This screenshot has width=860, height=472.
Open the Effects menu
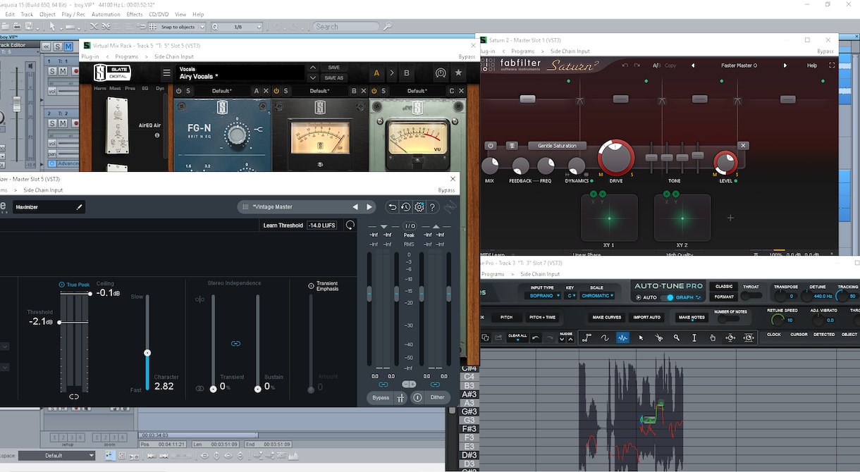pyautogui.click(x=135, y=14)
